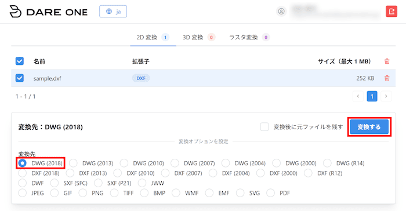Set output format to BMP
The image size is (406, 211).
tap(144, 193)
